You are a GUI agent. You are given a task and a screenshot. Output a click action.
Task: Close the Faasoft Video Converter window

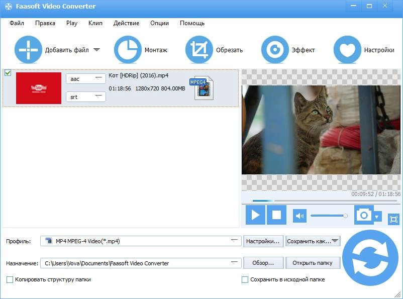tap(385, 6)
